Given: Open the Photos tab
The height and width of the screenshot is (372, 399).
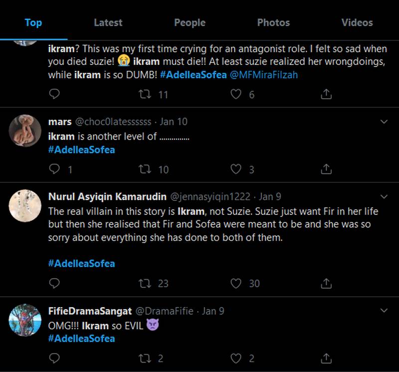Looking at the screenshot, I should 273,22.
